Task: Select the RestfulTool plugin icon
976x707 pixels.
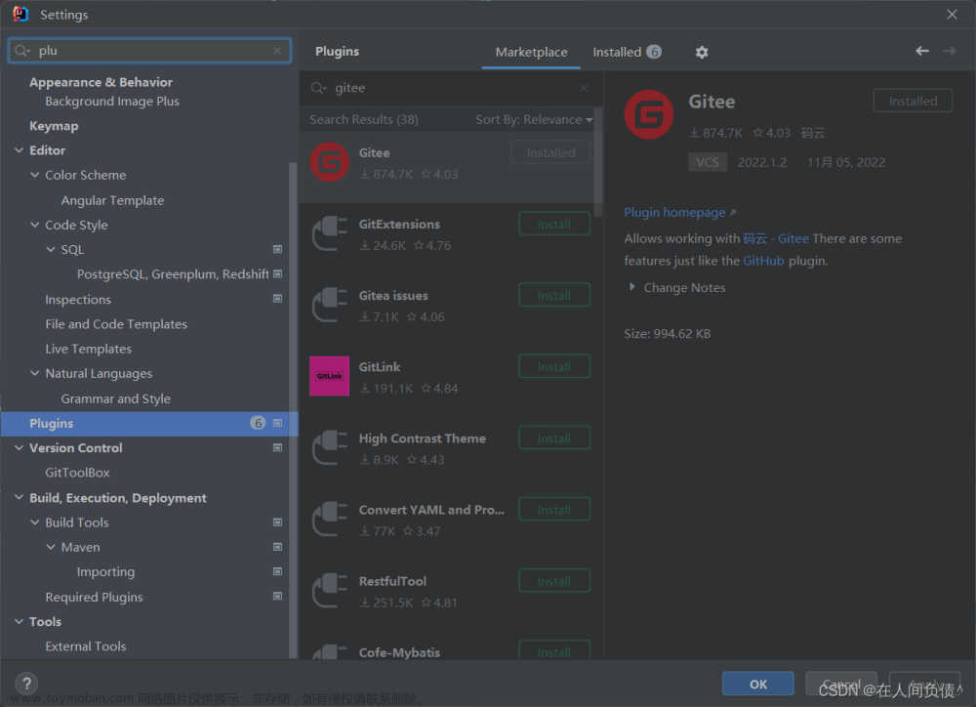Action: pyautogui.click(x=329, y=591)
